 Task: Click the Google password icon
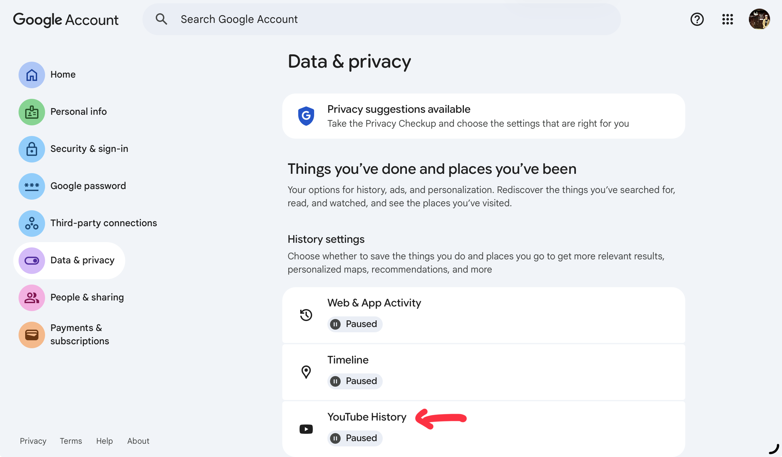[x=31, y=186]
